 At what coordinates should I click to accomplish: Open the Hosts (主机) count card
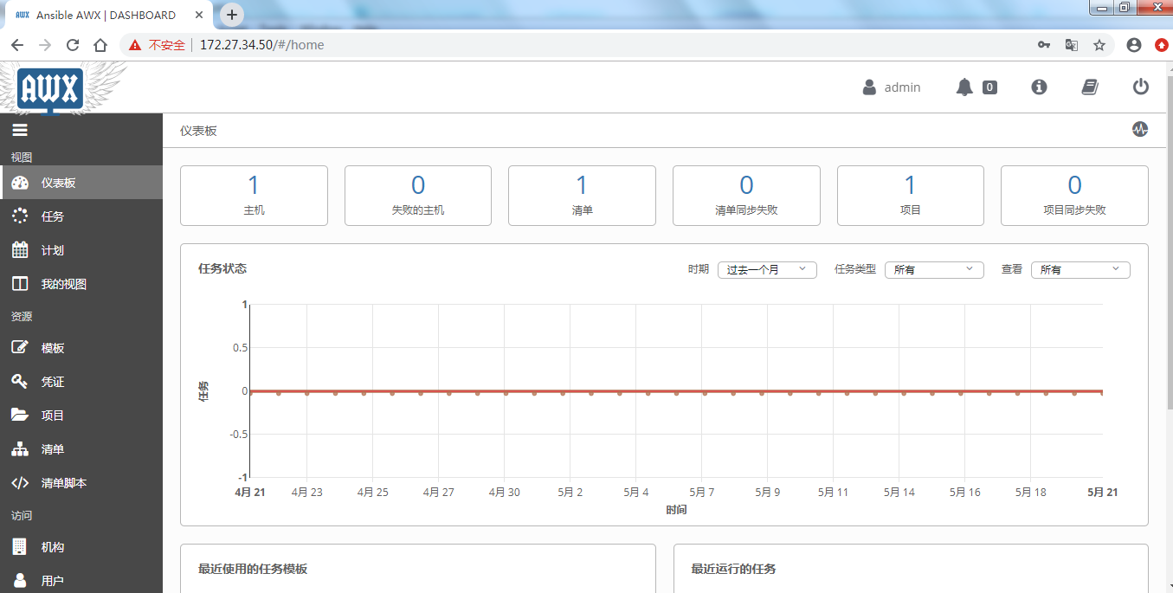[x=254, y=196]
